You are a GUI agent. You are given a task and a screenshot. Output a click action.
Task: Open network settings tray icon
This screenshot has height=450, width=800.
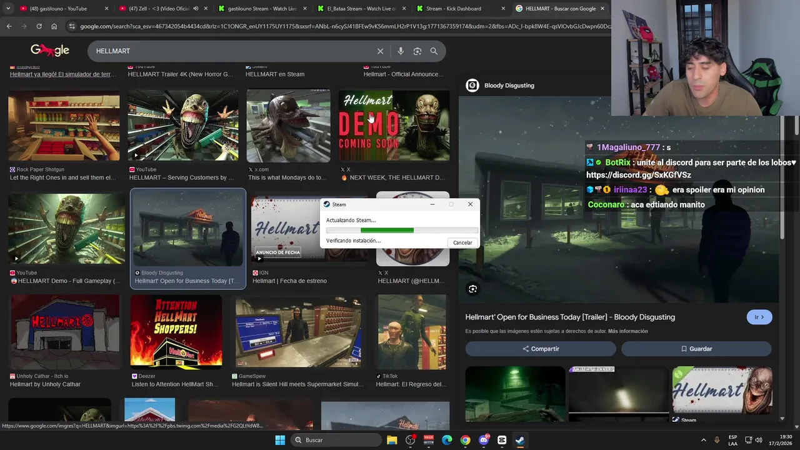749,440
